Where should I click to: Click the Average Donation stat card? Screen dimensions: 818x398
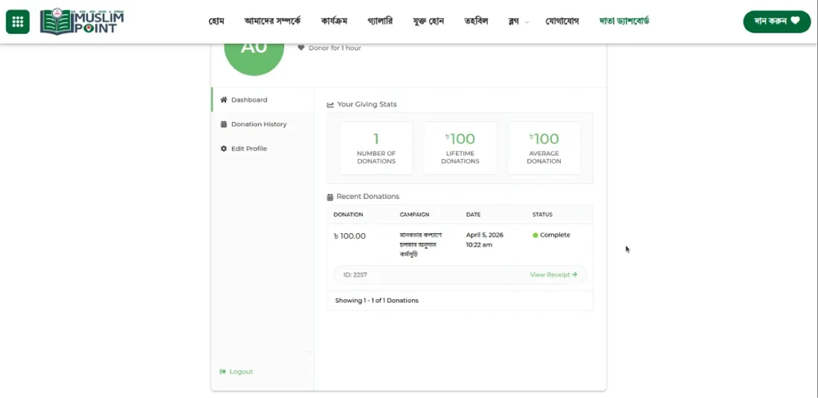click(x=544, y=148)
